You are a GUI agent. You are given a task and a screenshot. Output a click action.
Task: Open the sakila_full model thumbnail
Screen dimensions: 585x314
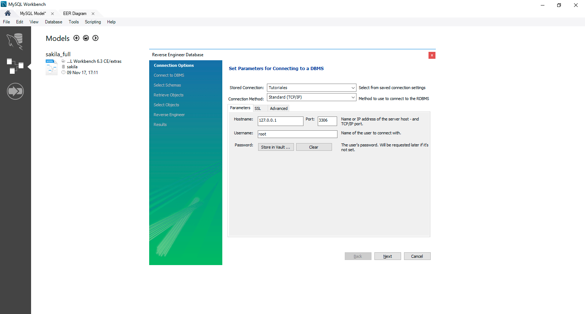coord(52,67)
